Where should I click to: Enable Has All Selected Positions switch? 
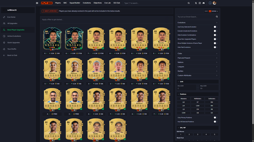215,122
